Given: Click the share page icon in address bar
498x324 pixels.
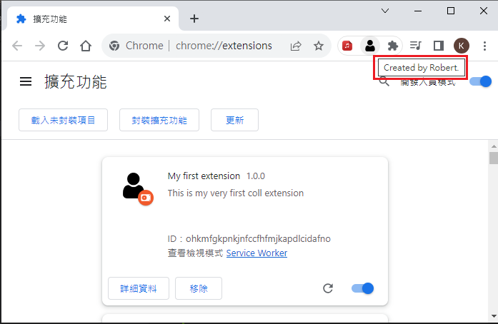Looking at the screenshot, I should click(296, 46).
